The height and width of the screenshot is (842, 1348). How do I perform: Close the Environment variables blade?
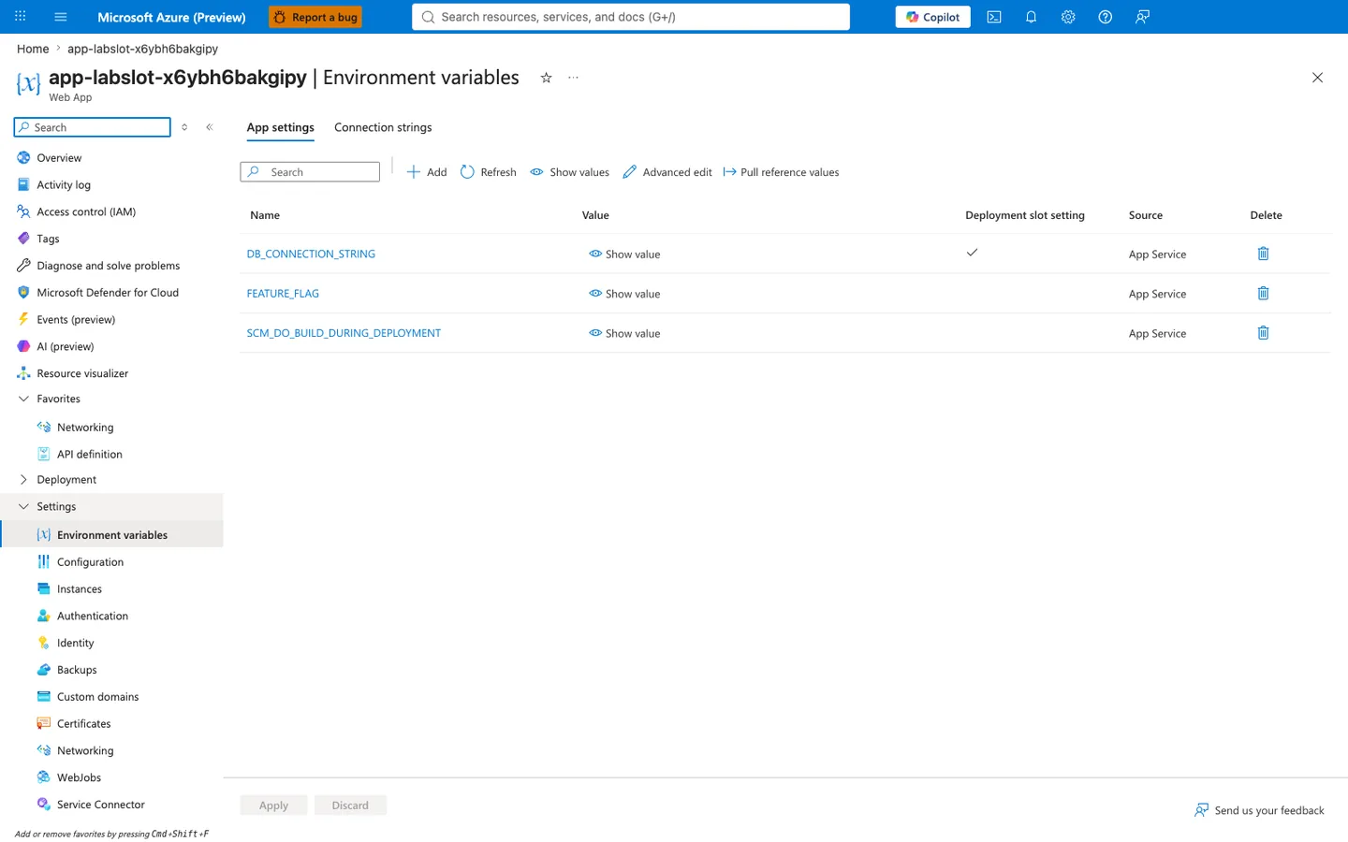pos(1317,78)
